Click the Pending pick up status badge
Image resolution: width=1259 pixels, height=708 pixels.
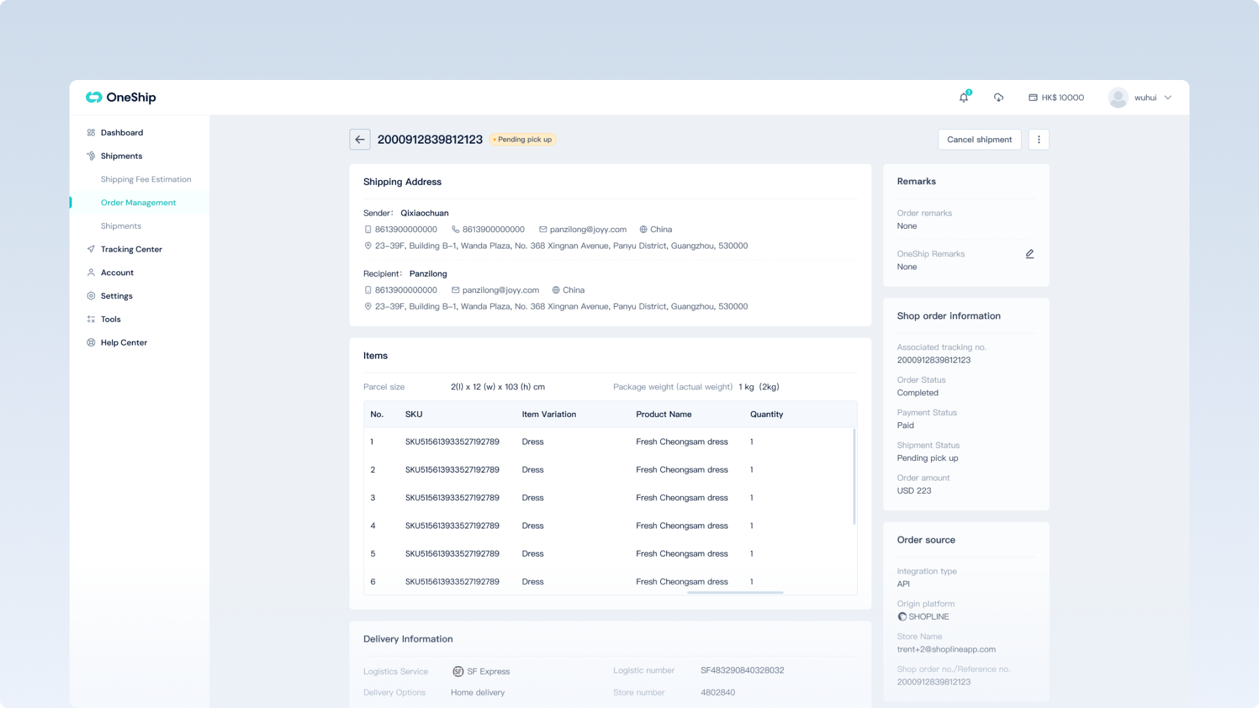click(x=523, y=140)
